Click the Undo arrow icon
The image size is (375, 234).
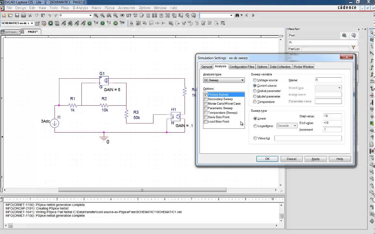point(50,15)
